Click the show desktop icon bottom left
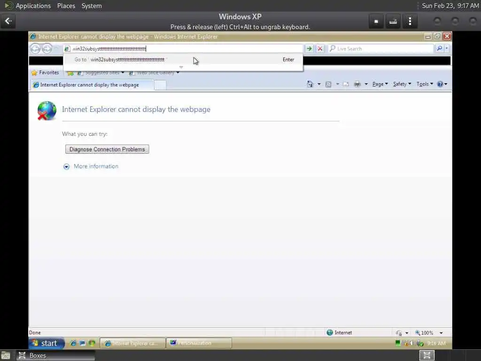Image resolution: width=481 pixels, height=361 pixels. click(x=6, y=355)
